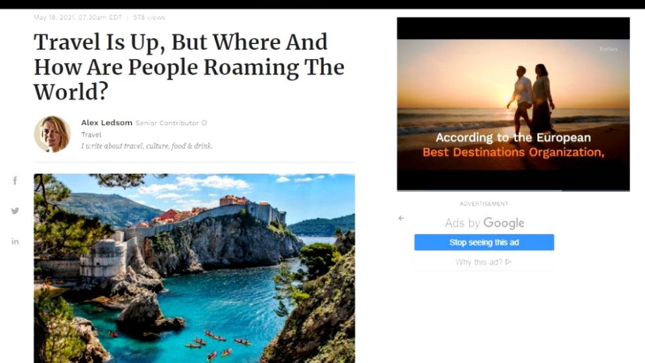
Task: Click the Forbes watermark on the video
Action: click(609, 49)
